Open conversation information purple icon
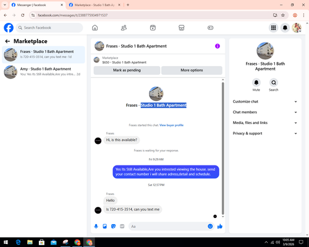Viewport: 309px width, 247px height. click(x=218, y=46)
